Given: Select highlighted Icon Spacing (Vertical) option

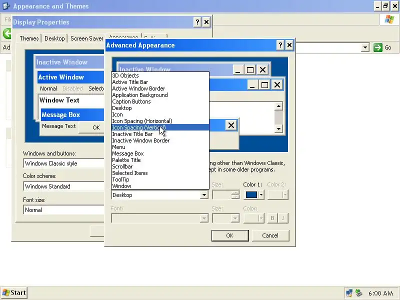Looking at the screenshot, I should [160, 127].
